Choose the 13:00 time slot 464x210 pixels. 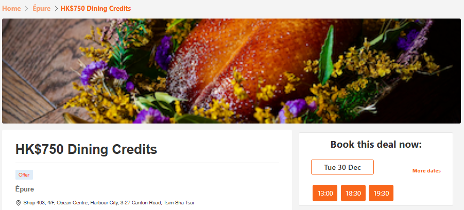click(325, 193)
